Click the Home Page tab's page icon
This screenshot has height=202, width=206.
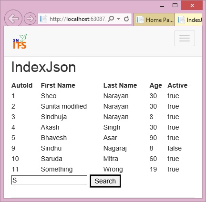(x=140, y=20)
